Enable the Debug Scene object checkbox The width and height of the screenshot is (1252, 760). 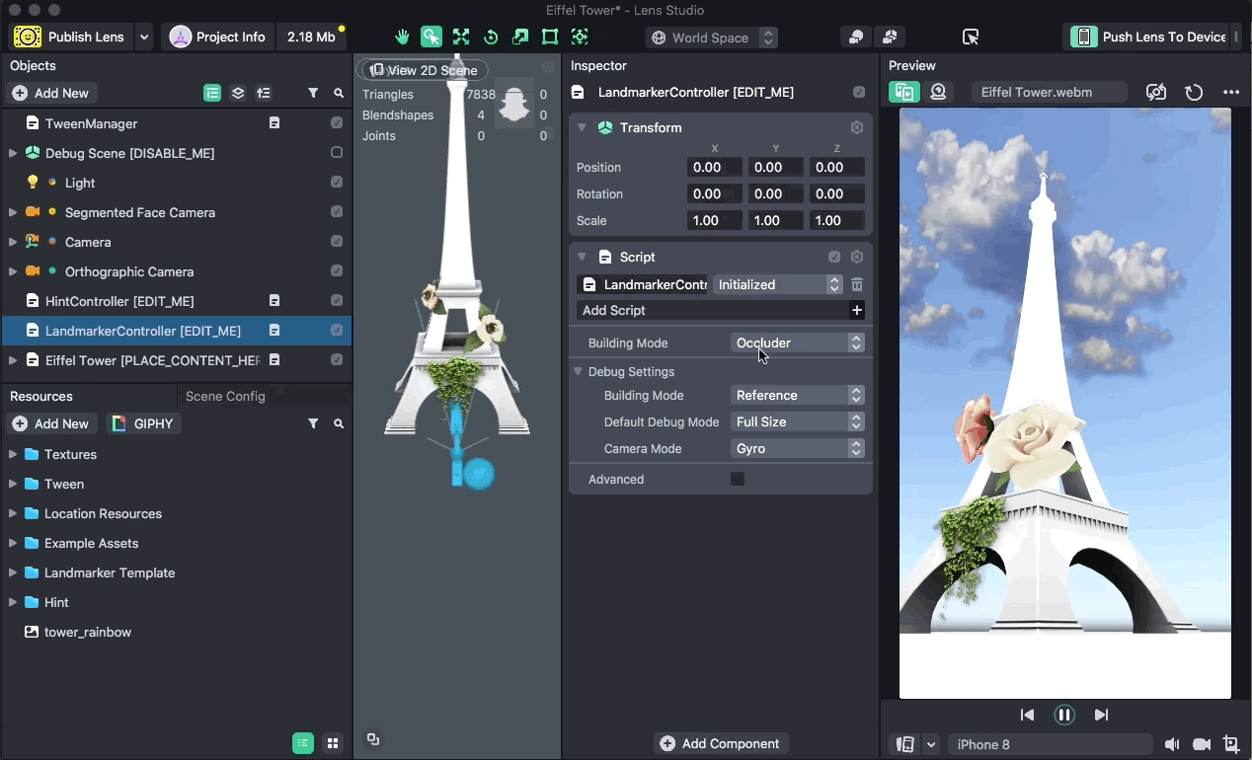click(x=337, y=153)
